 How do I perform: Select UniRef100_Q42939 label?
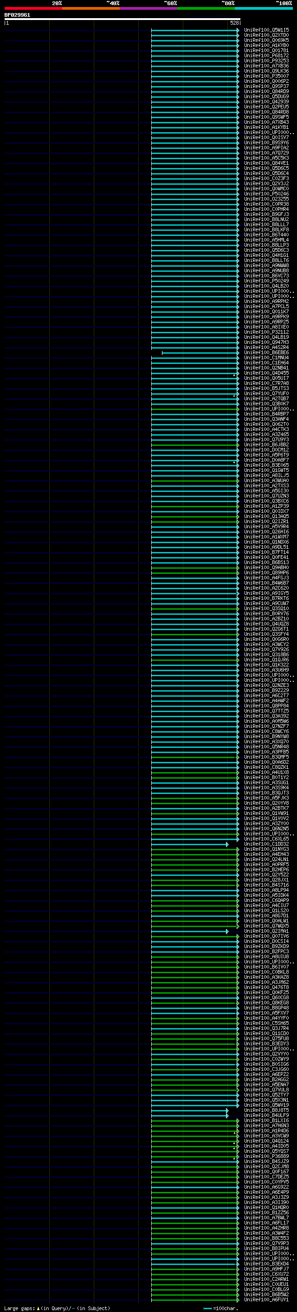pos(266,102)
